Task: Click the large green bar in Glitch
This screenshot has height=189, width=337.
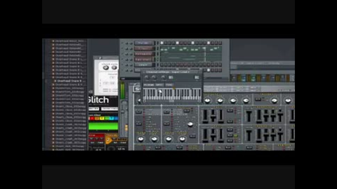Action: tap(103, 126)
